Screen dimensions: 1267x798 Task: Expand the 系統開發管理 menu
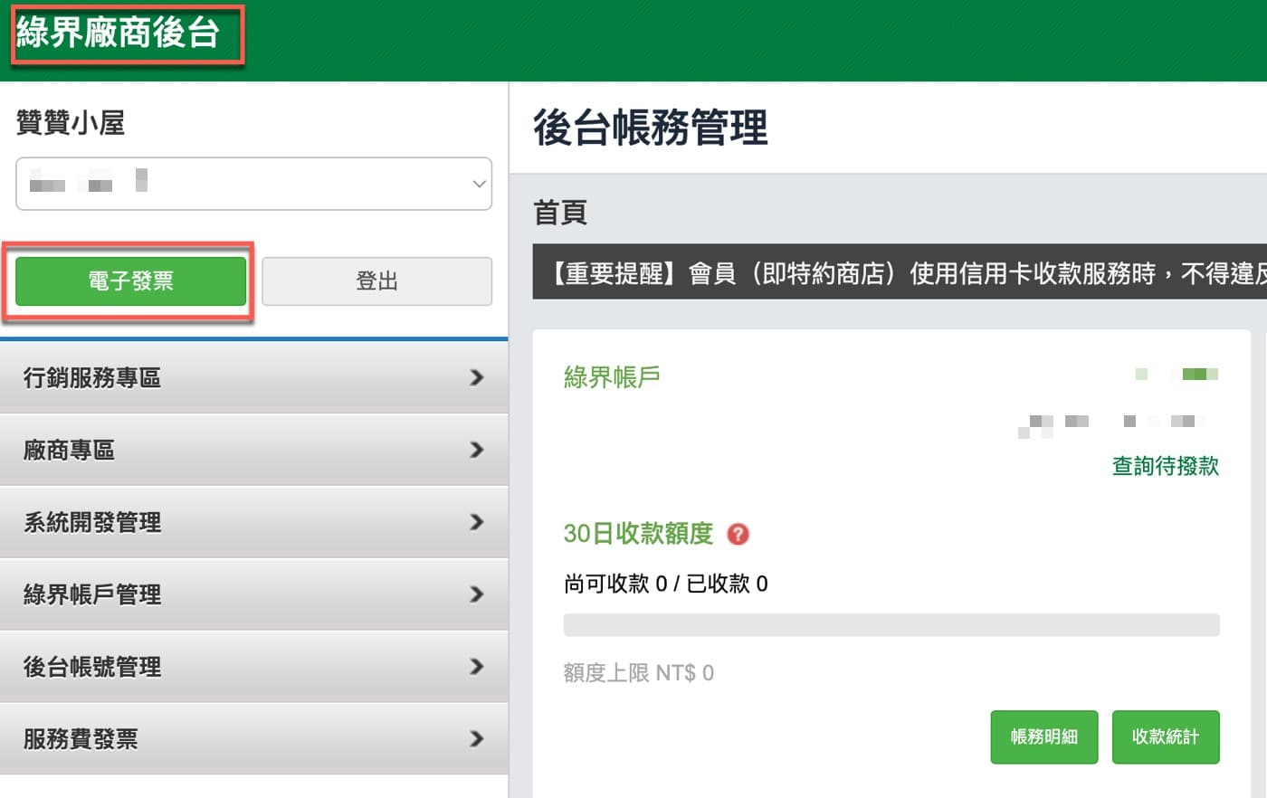[253, 522]
